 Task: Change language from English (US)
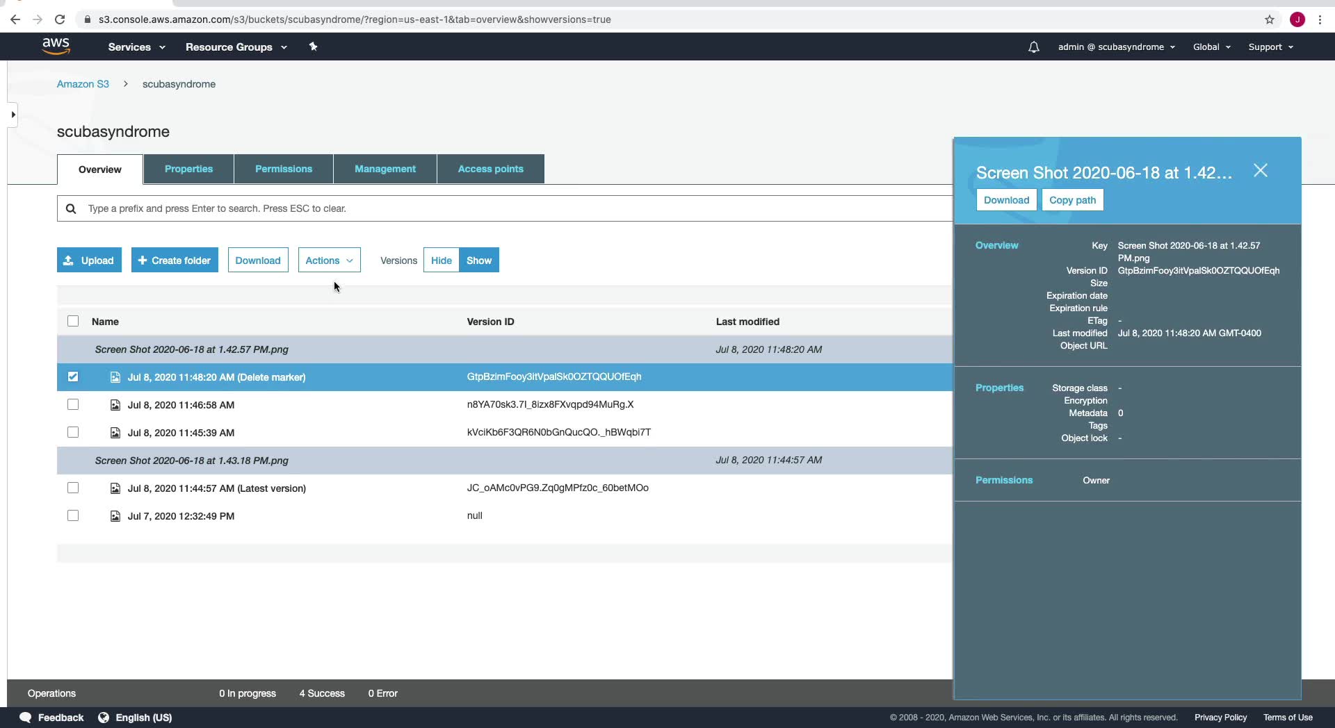click(144, 718)
